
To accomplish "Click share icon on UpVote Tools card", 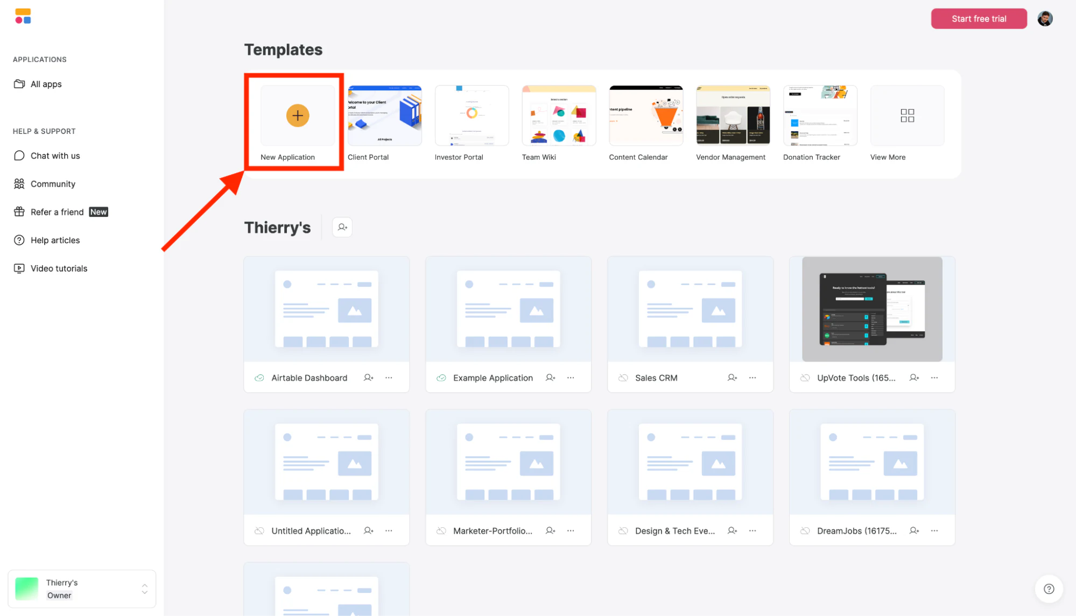I will click(x=915, y=378).
